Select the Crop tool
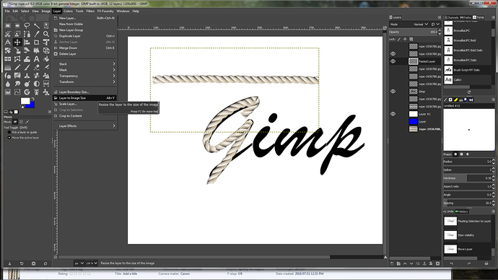498x280 pixels. (37, 43)
